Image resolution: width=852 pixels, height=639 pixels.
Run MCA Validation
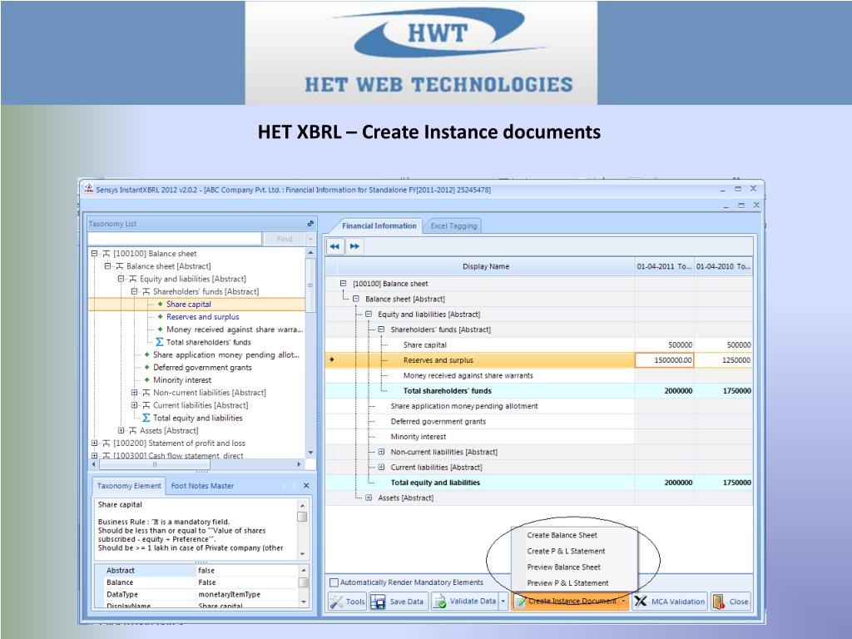point(670,602)
